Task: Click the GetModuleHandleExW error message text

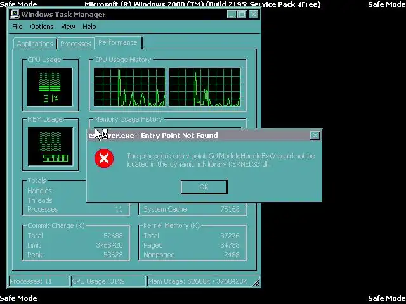Action: point(220,160)
